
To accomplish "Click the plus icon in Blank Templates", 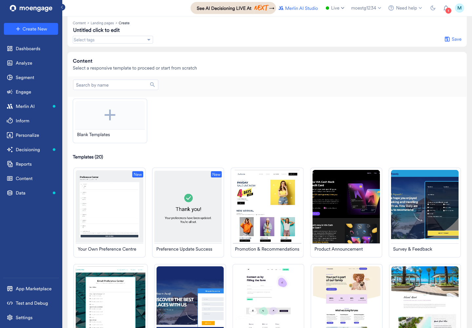I will (110, 115).
